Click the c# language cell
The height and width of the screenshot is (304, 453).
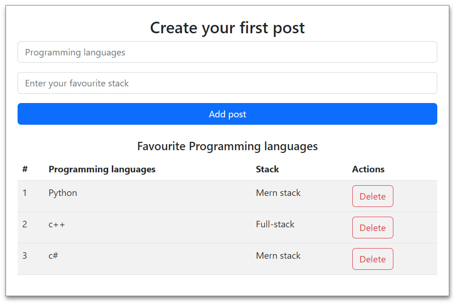(53, 256)
